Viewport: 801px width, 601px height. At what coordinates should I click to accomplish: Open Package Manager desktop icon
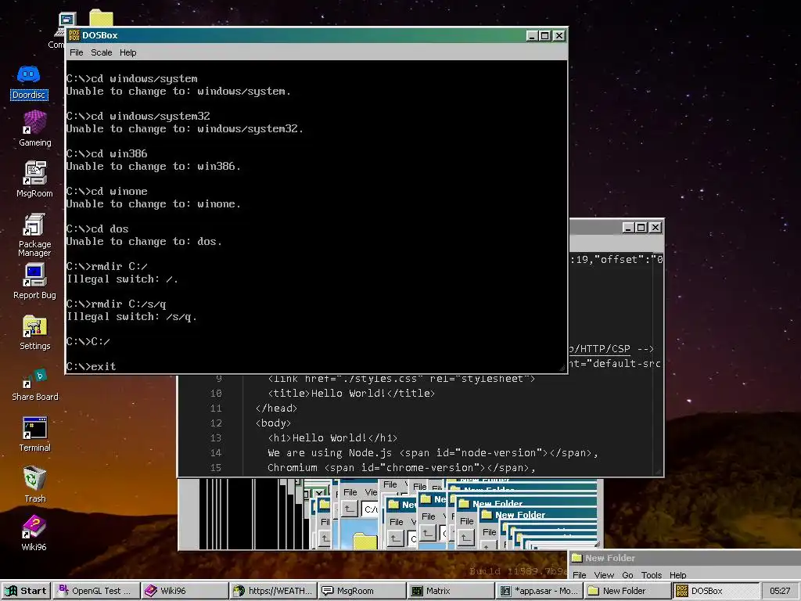pyautogui.click(x=34, y=235)
